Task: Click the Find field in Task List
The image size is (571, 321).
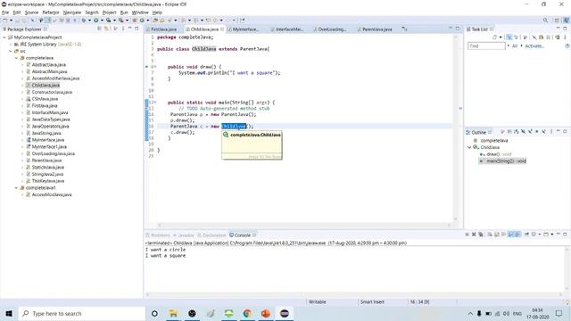Action: [486, 45]
